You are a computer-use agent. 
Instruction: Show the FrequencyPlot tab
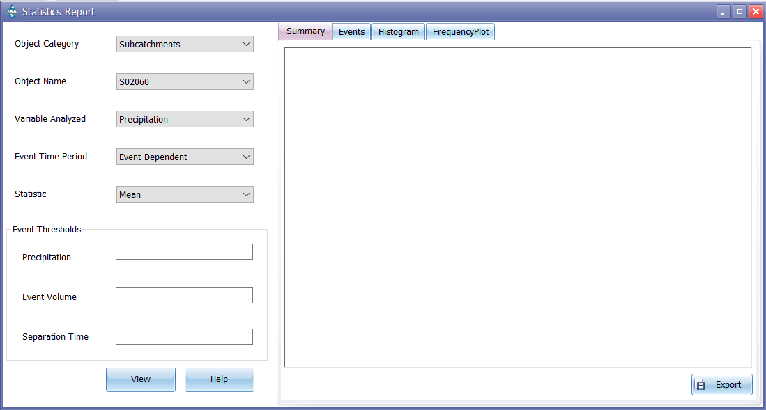[460, 32]
